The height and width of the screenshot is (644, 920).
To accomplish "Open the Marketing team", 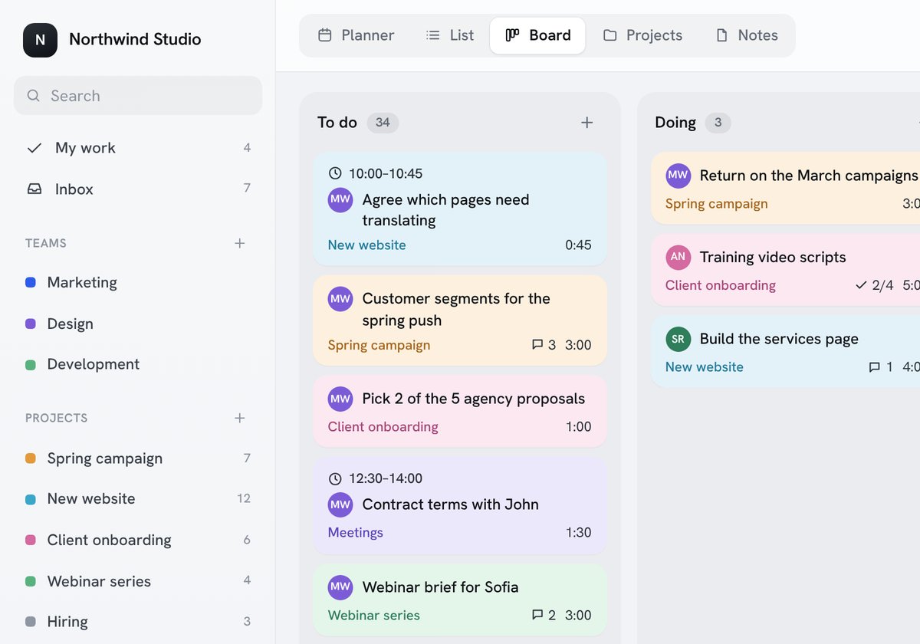I will 138,282.
